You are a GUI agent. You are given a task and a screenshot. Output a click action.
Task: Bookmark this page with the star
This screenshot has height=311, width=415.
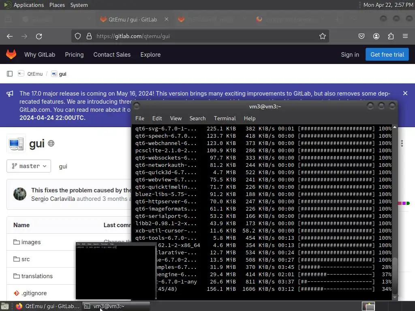322,36
